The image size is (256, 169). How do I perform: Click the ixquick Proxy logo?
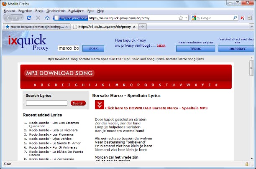28,43
